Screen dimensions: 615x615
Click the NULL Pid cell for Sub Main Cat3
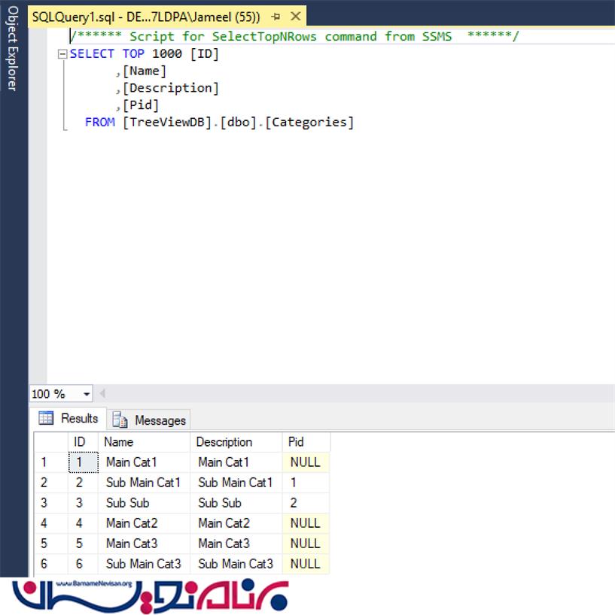pos(306,564)
